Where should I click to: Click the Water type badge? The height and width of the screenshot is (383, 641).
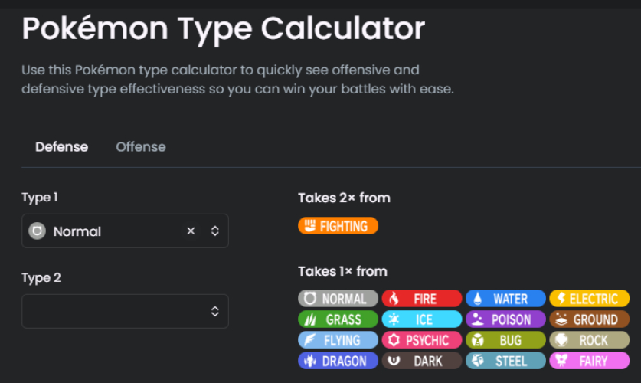point(505,299)
